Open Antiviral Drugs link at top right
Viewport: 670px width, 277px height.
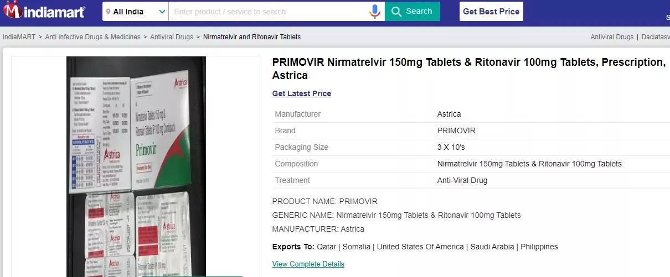pos(611,37)
